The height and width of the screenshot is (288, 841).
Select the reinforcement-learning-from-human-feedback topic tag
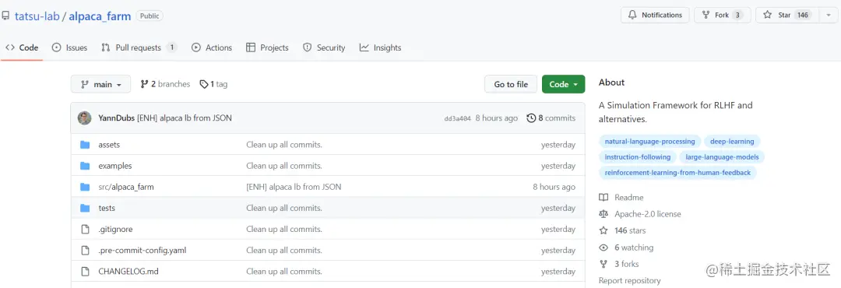pos(677,173)
